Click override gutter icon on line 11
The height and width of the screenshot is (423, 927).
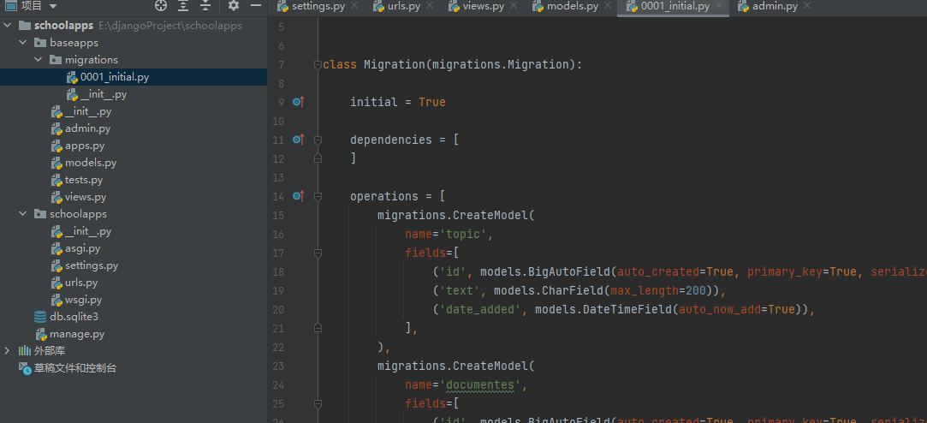(x=299, y=140)
